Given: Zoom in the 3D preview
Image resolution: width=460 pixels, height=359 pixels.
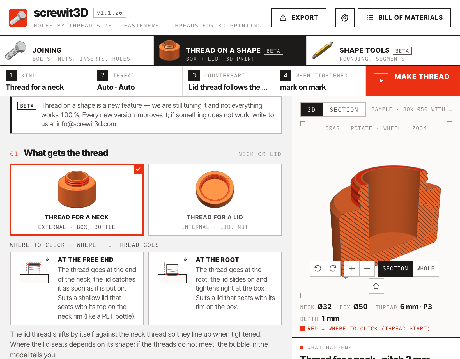Looking at the screenshot, I should [352, 269].
